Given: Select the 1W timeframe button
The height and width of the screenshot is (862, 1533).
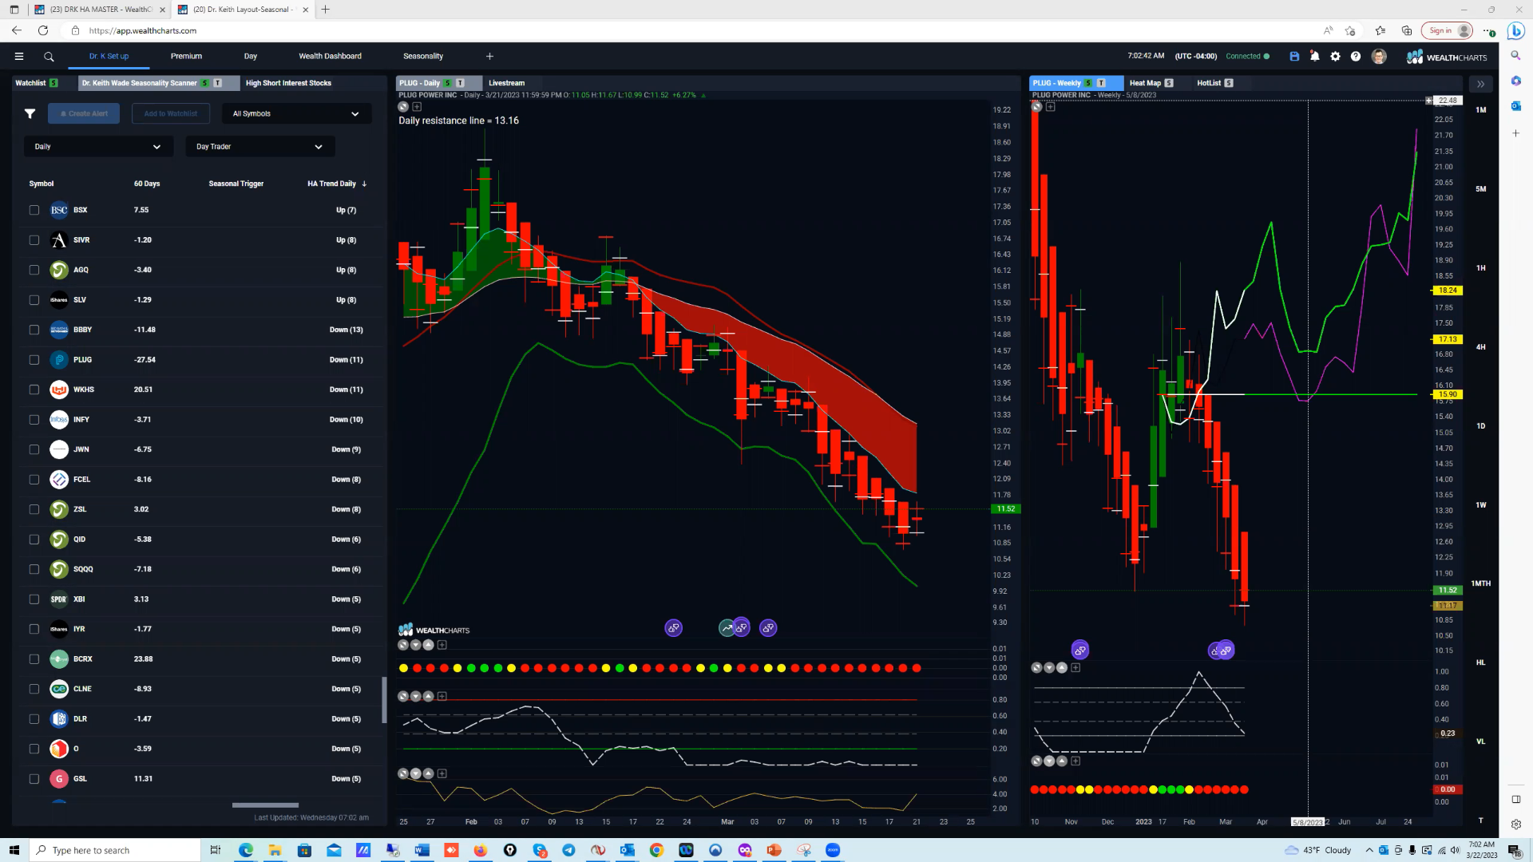Looking at the screenshot, I should point(1481,505).
